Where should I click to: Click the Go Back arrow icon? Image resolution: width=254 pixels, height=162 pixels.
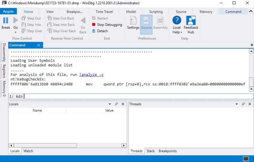(83, 20)
